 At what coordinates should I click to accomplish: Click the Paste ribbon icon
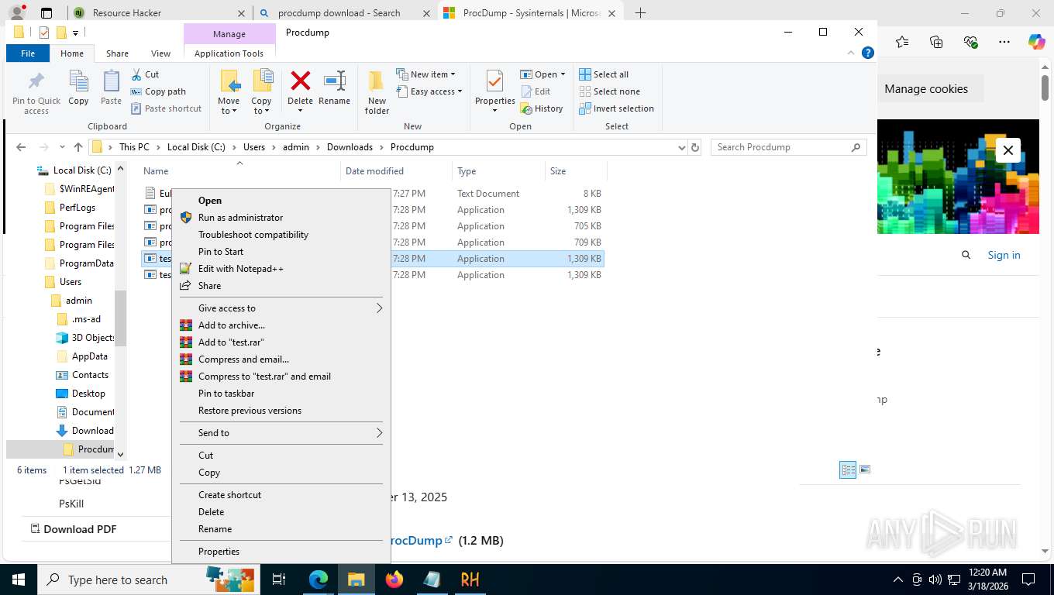coord(111,88)
